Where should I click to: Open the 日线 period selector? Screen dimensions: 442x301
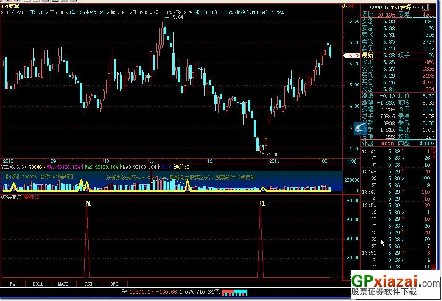tap(351, 161)
